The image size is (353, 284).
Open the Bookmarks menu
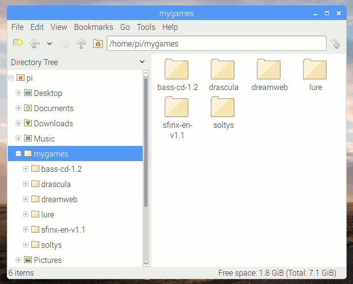pos(93,27)
